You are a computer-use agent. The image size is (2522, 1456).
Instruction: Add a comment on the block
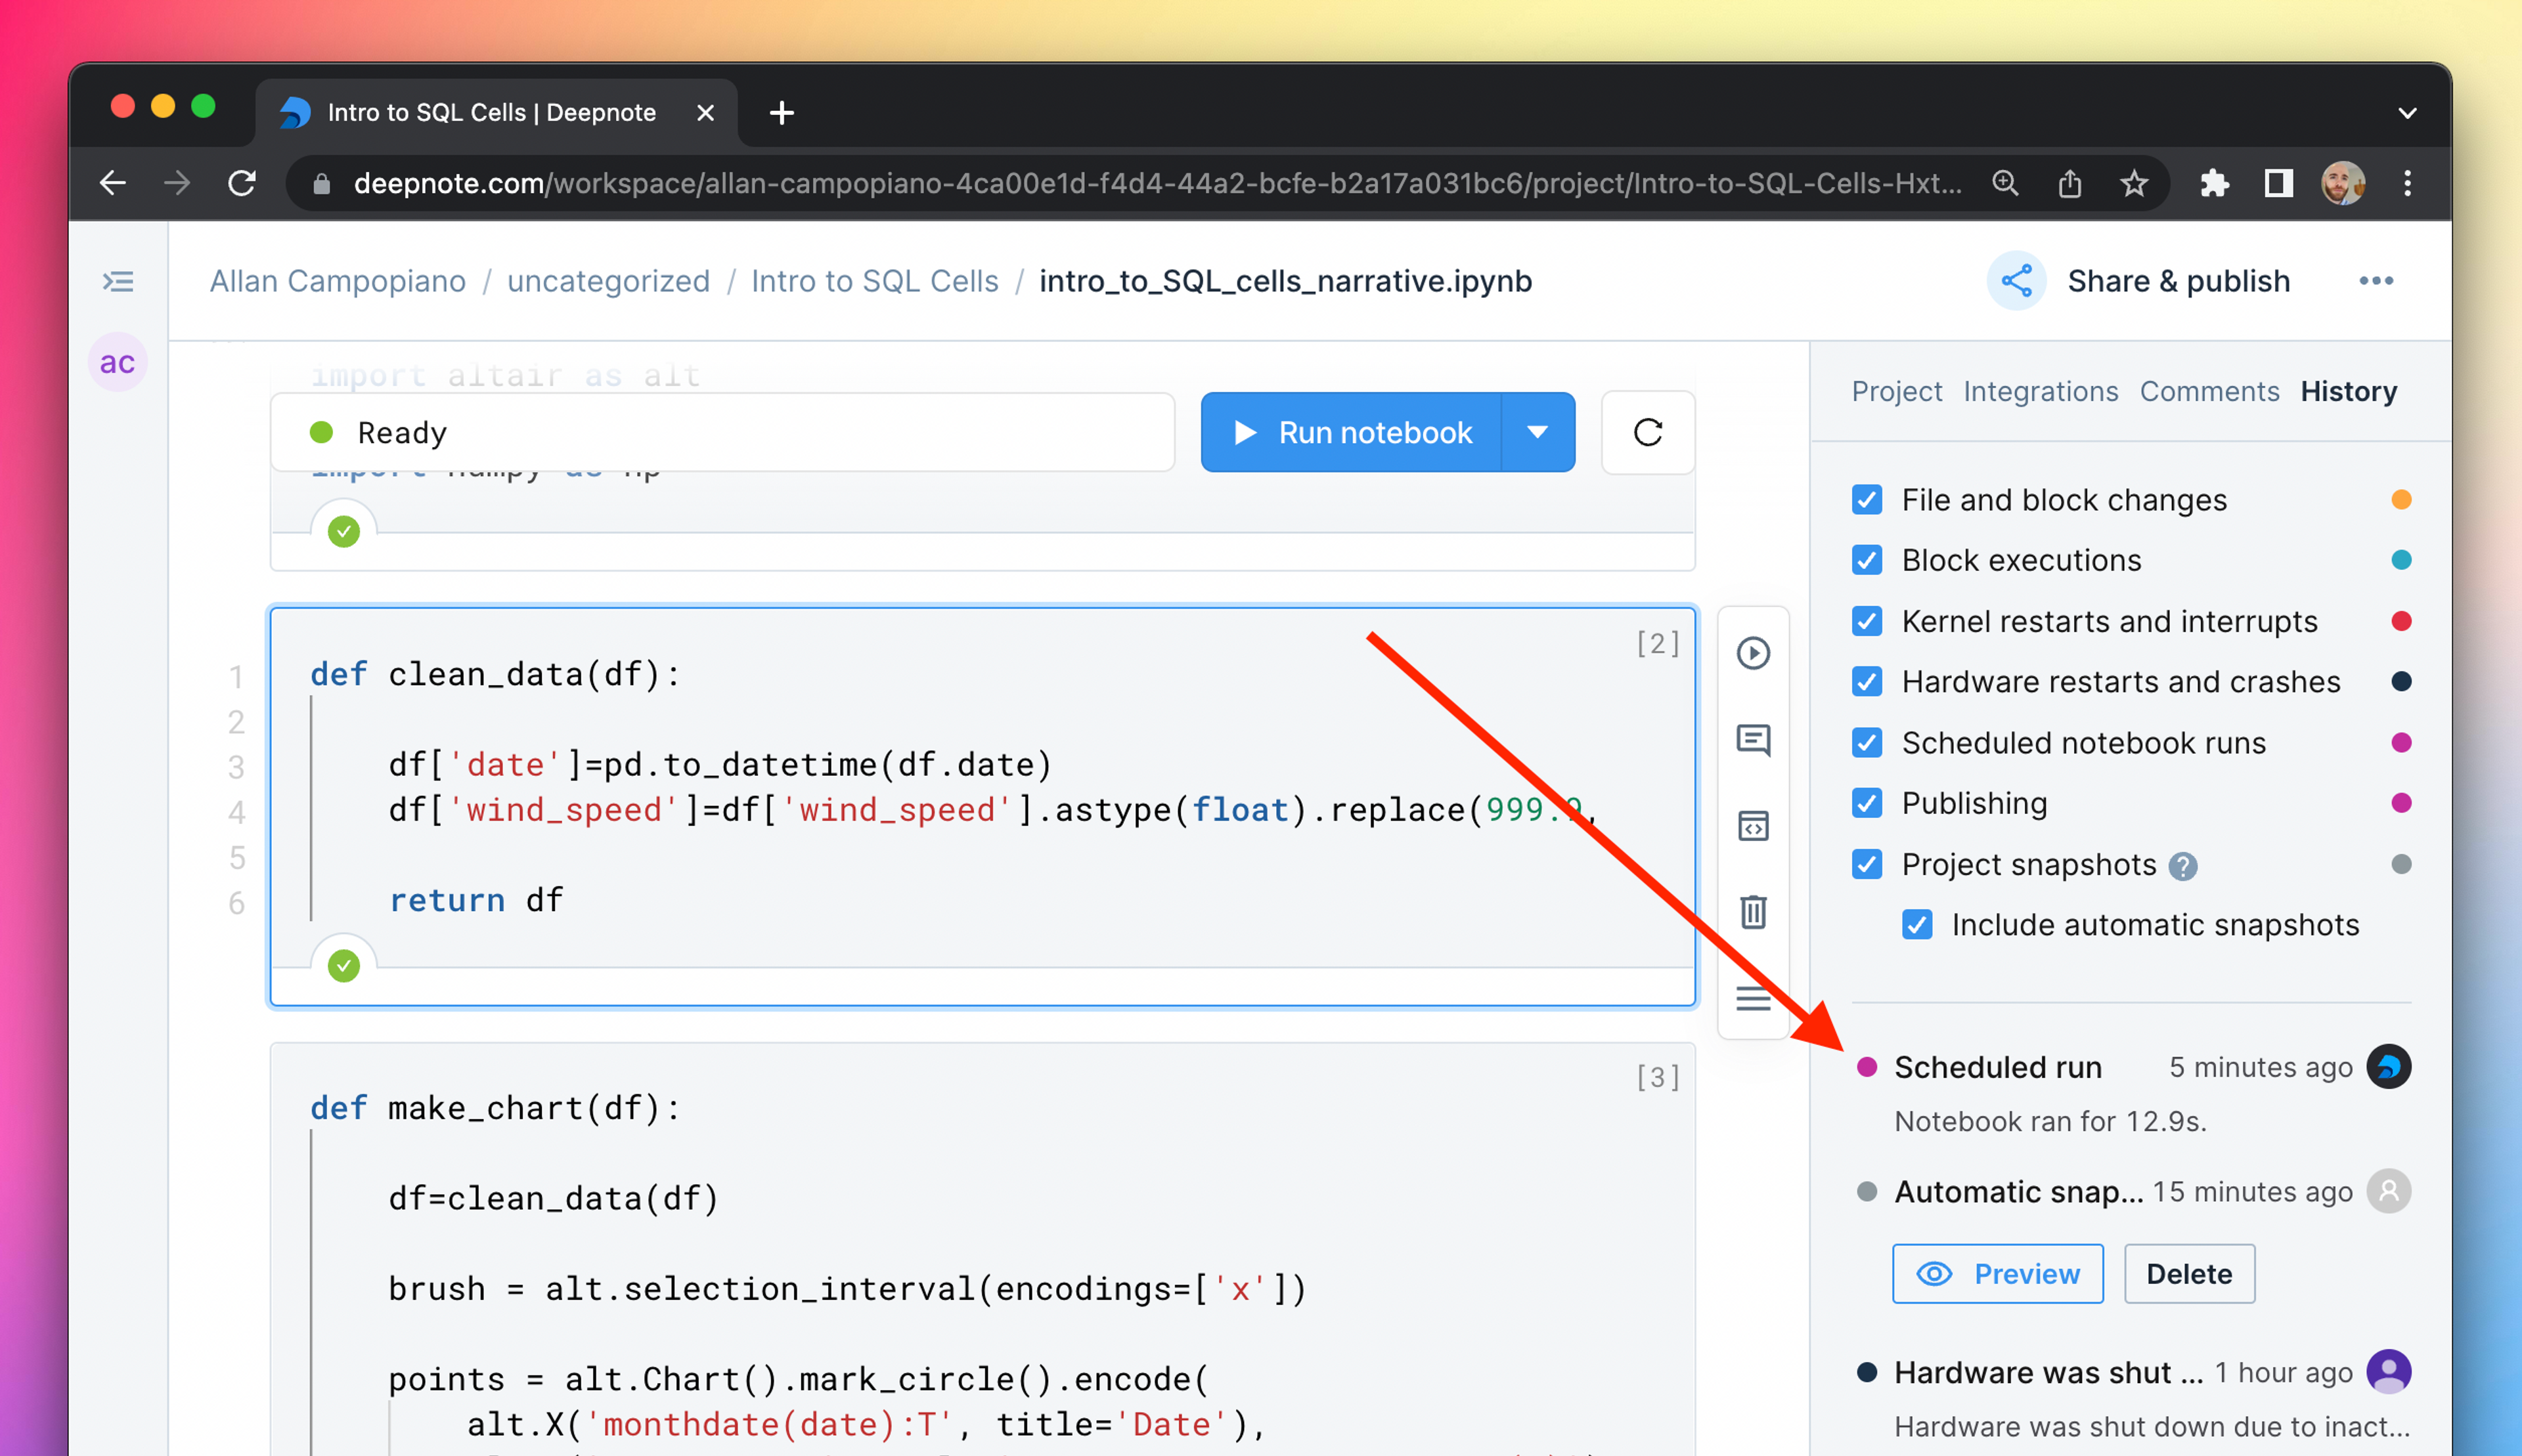point(1753,740)
